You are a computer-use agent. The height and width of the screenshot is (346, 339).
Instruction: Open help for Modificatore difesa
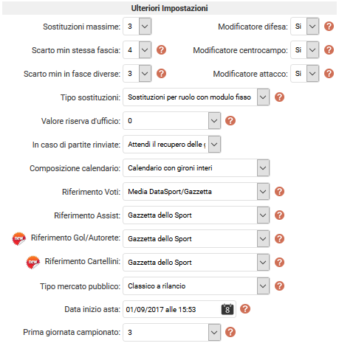[329, 27]
